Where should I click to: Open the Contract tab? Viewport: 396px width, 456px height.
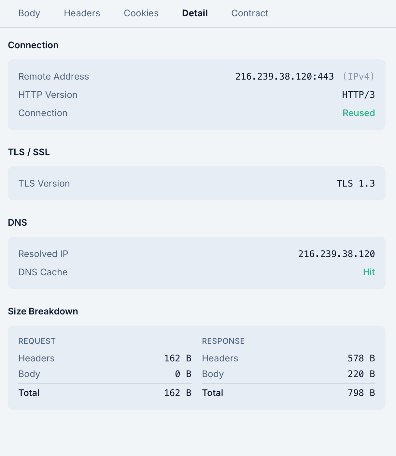pyautogui.click(x=249, y=13)
